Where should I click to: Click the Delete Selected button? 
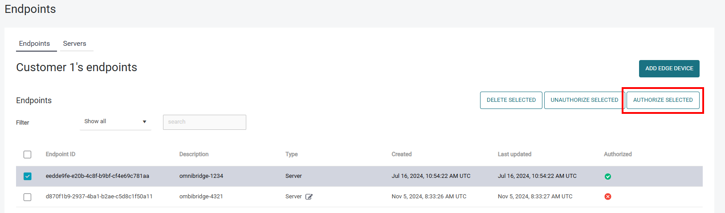(x=511, y=100)
